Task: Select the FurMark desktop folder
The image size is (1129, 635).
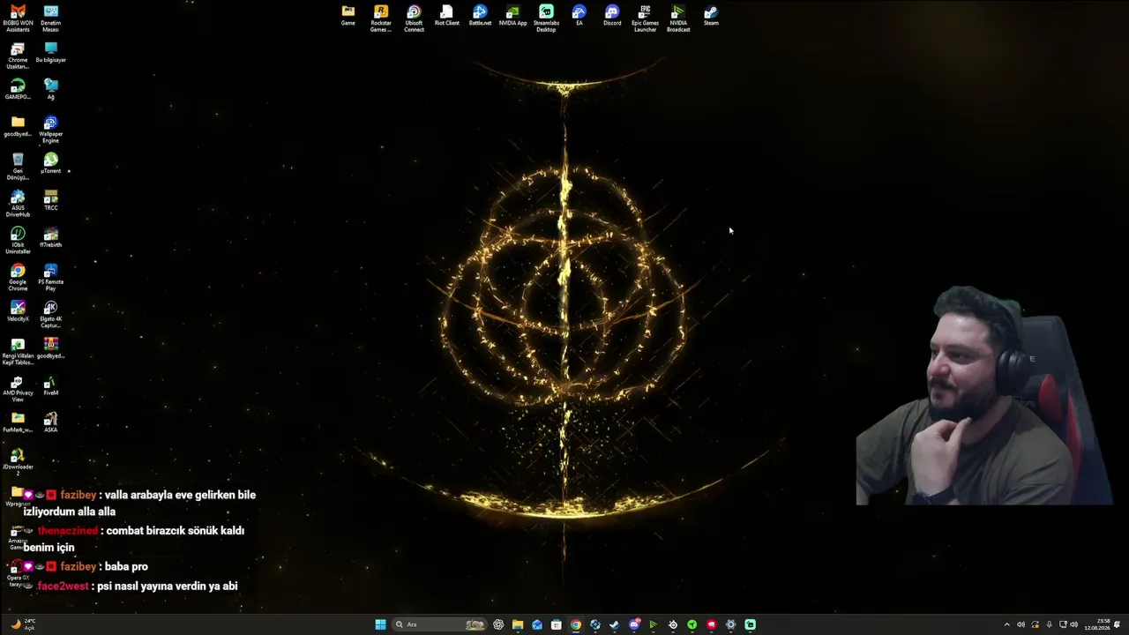Action: pos(18,422)
